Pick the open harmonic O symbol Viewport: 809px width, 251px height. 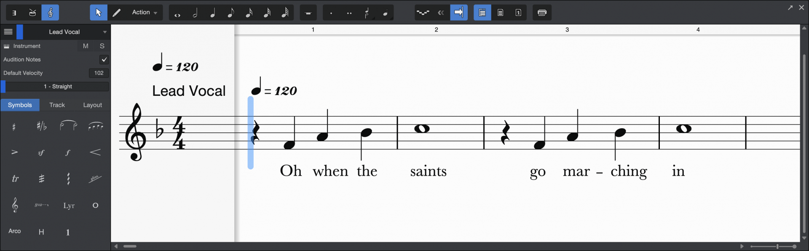click(x=96, y=206)
